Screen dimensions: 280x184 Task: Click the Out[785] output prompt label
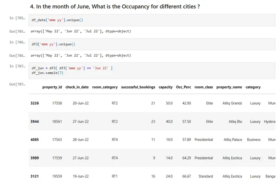click(x=17, y=31)
